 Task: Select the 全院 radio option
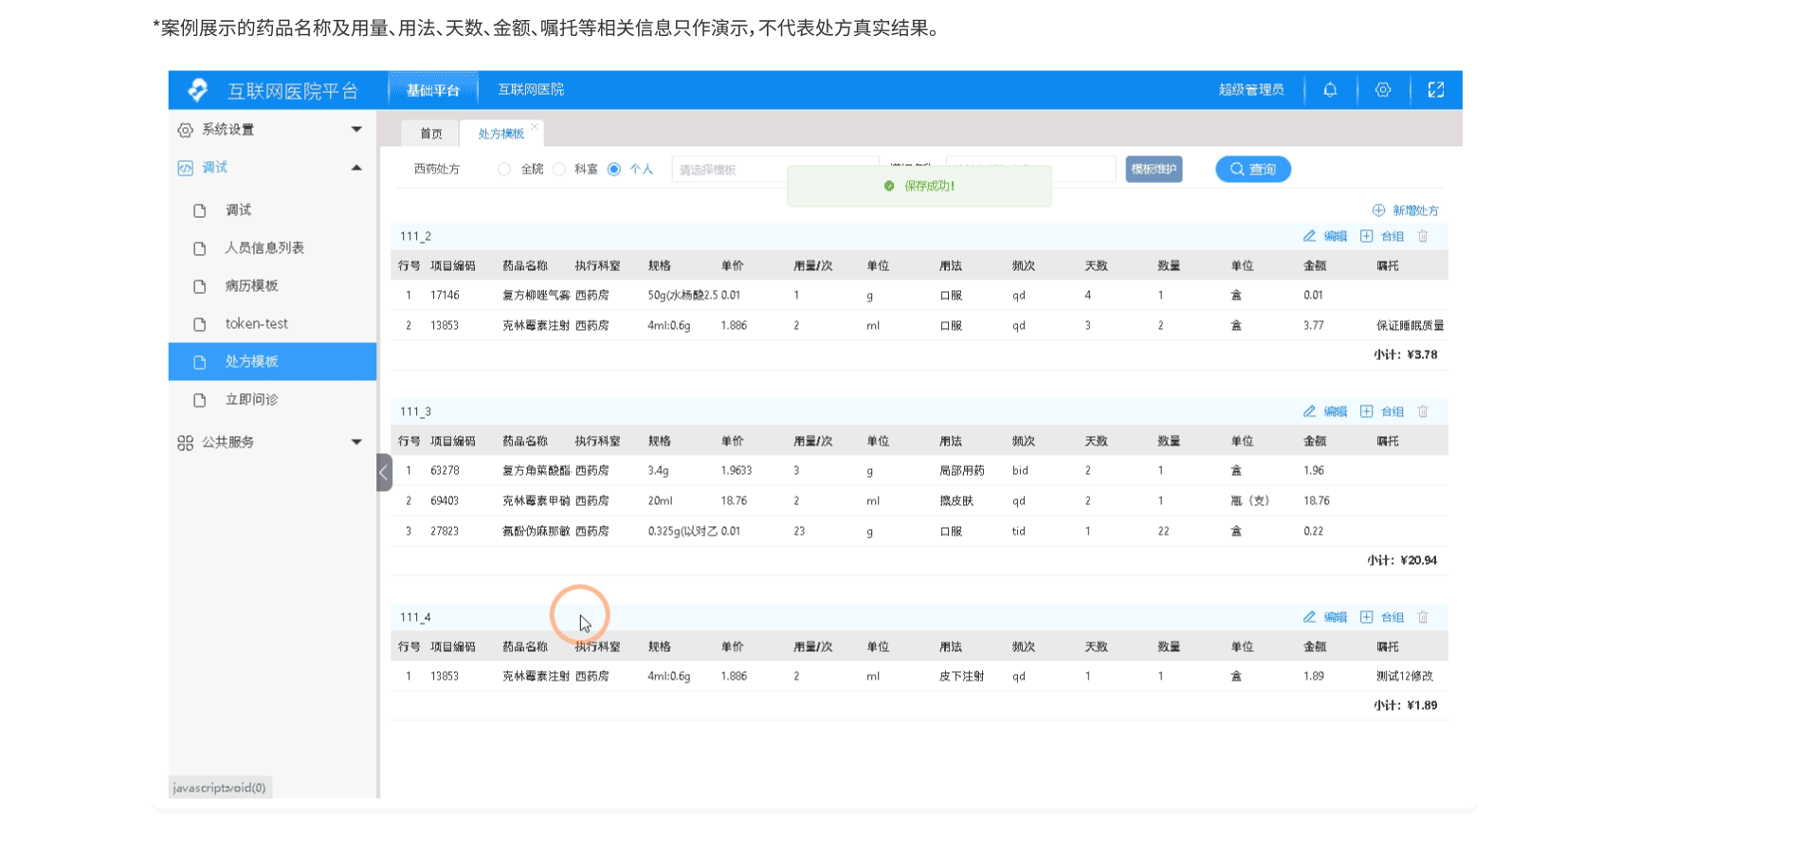click(x=504, y=170)
